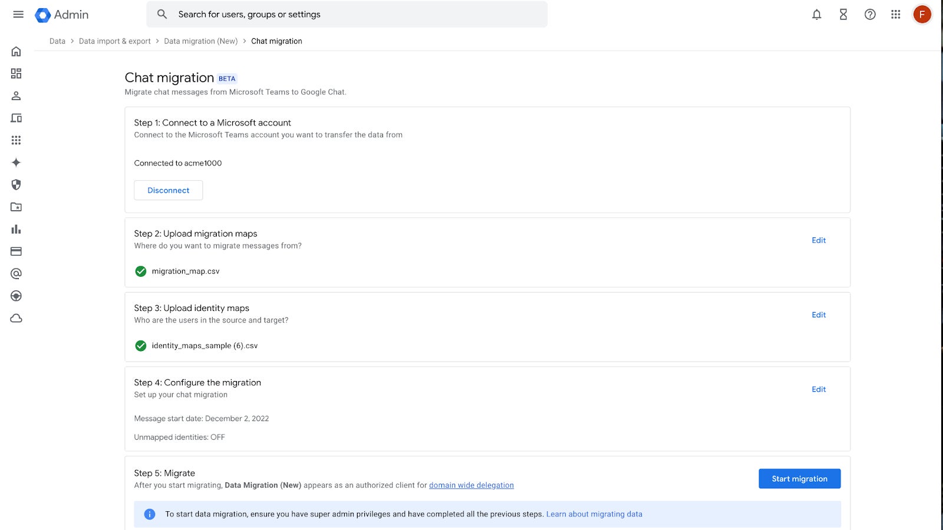Click the Chat migration page title
Image resolution: width=943 pixels, height=530 pixels.
[169, 78]
